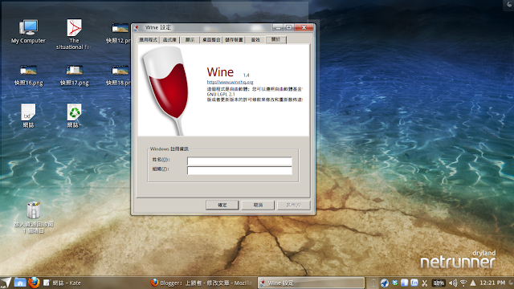Click the Wine 設定 taskbar entry
The image size is (514, 289).
point(311,283)
